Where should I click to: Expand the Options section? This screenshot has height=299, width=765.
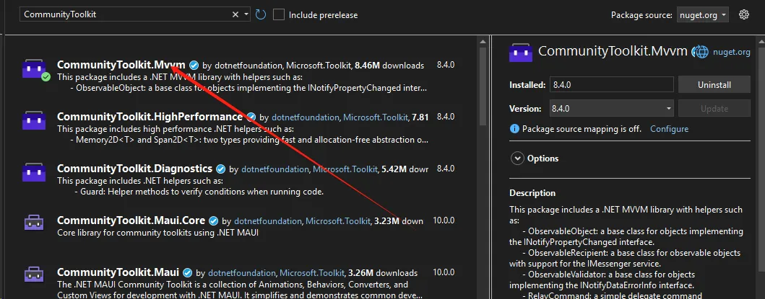(x=517, y=159)
